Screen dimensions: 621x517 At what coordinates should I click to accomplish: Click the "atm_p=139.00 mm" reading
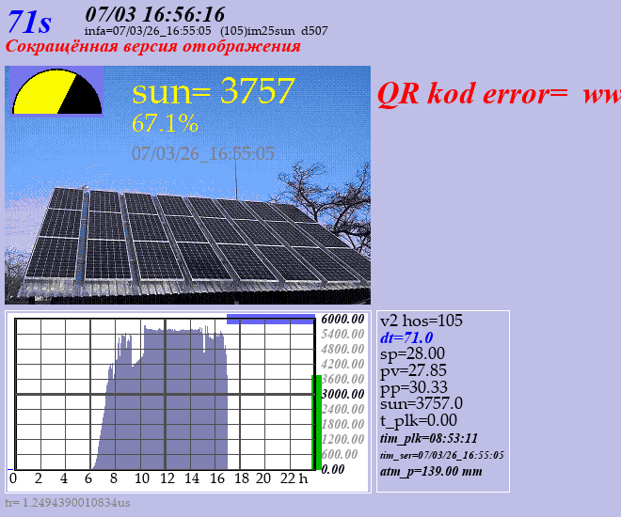click(431, 471)
